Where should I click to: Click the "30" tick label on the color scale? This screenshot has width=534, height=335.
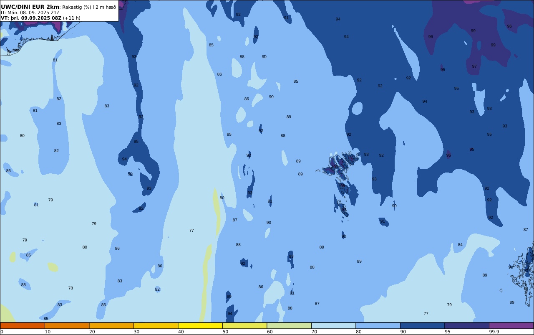pos(136,332)
